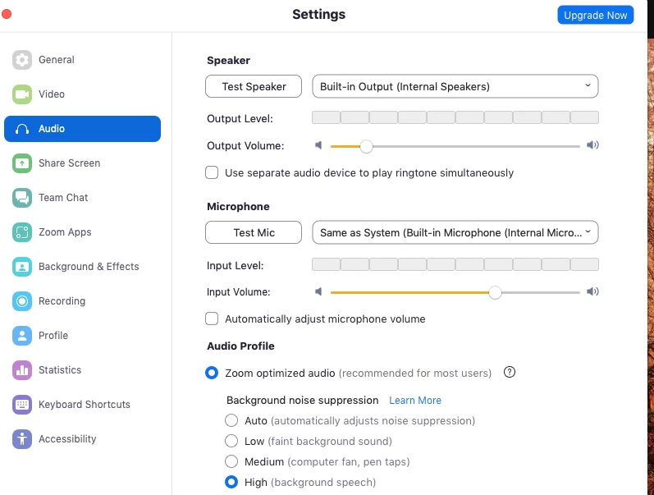
Task: Expand the Microphone input device dropdown
Action: click(455, 232)
